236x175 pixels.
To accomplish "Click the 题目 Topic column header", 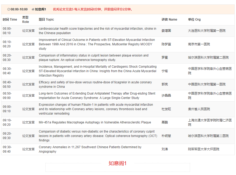I will click(x=46, y=20).
